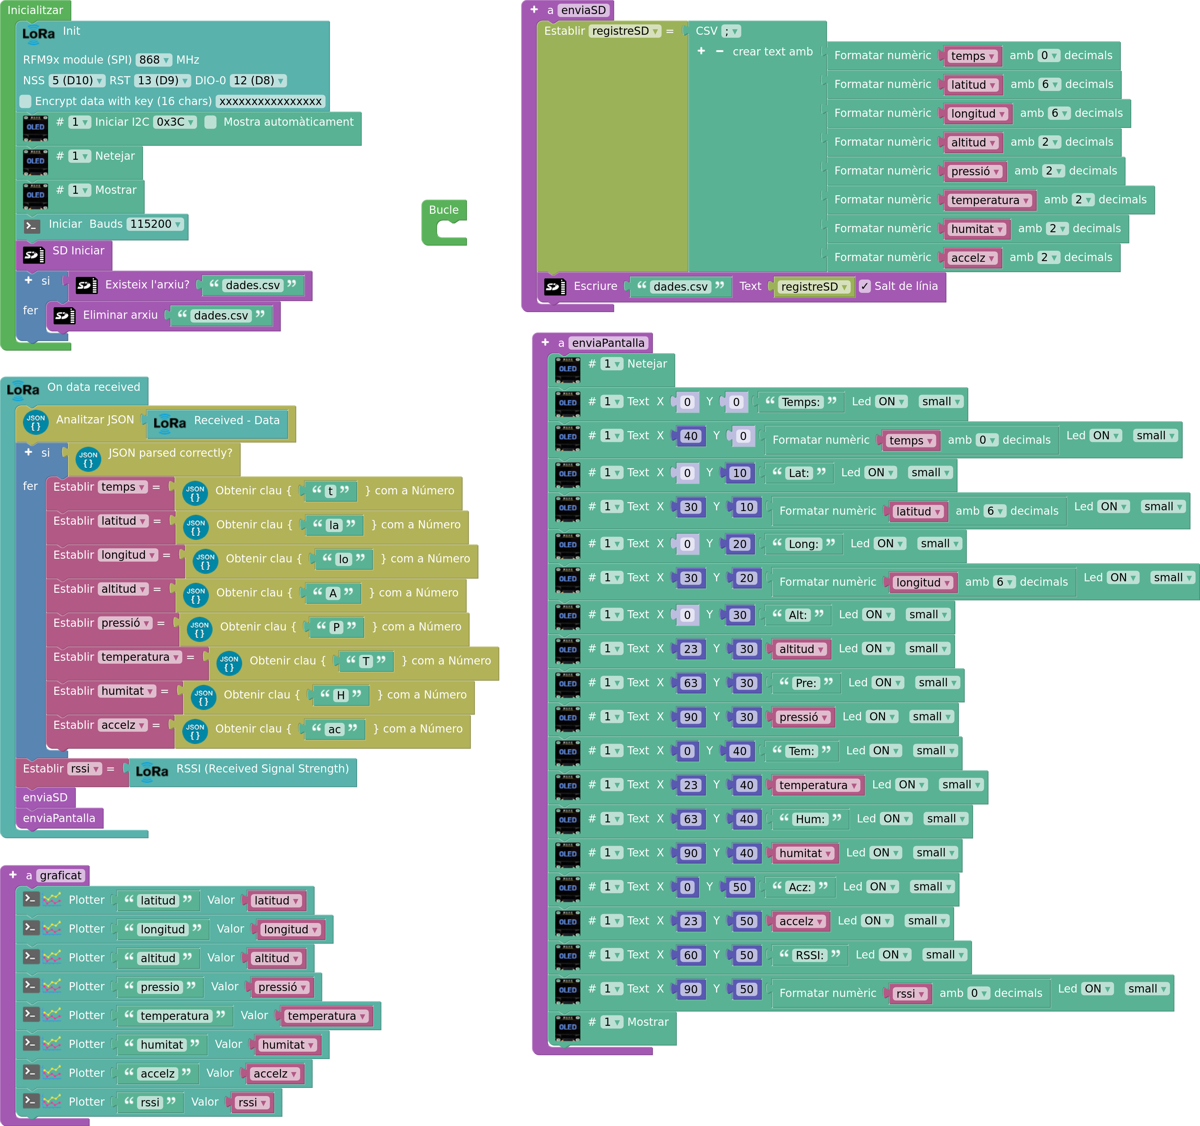The image size is (1200, 1126).
Task: Click the dades.csv text in Escriure block
Action: pos(680,287)
